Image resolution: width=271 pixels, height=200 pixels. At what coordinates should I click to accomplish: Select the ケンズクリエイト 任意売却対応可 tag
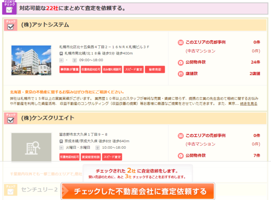coord(69,157)
